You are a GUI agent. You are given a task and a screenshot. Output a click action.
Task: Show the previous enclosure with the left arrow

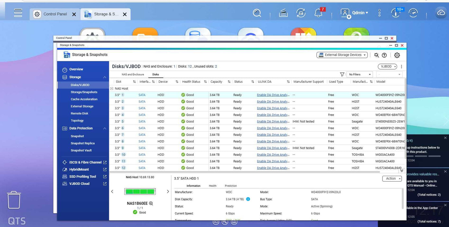pyautogui.click(x=112, y=191)
